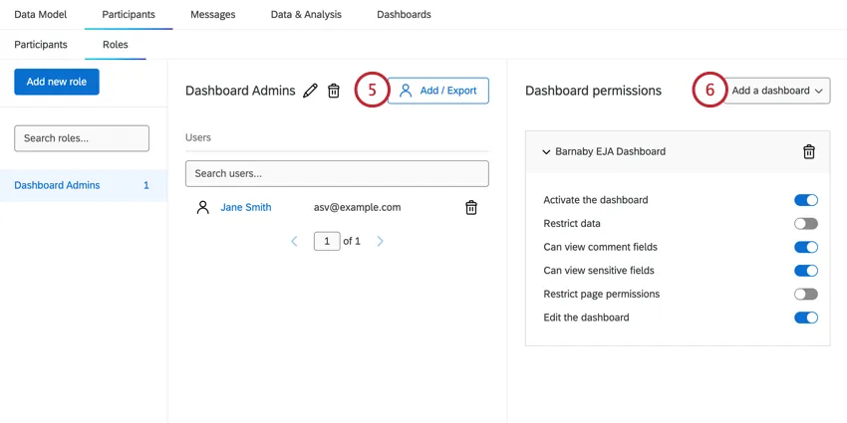Turn on Restrict page permissions
The width and height of the screenshot is (847, 423).
805,295
